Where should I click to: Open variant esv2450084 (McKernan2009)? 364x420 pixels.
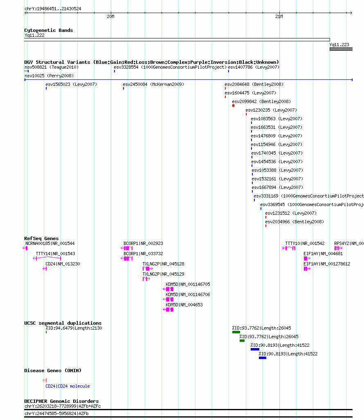(x=153, y=84)
